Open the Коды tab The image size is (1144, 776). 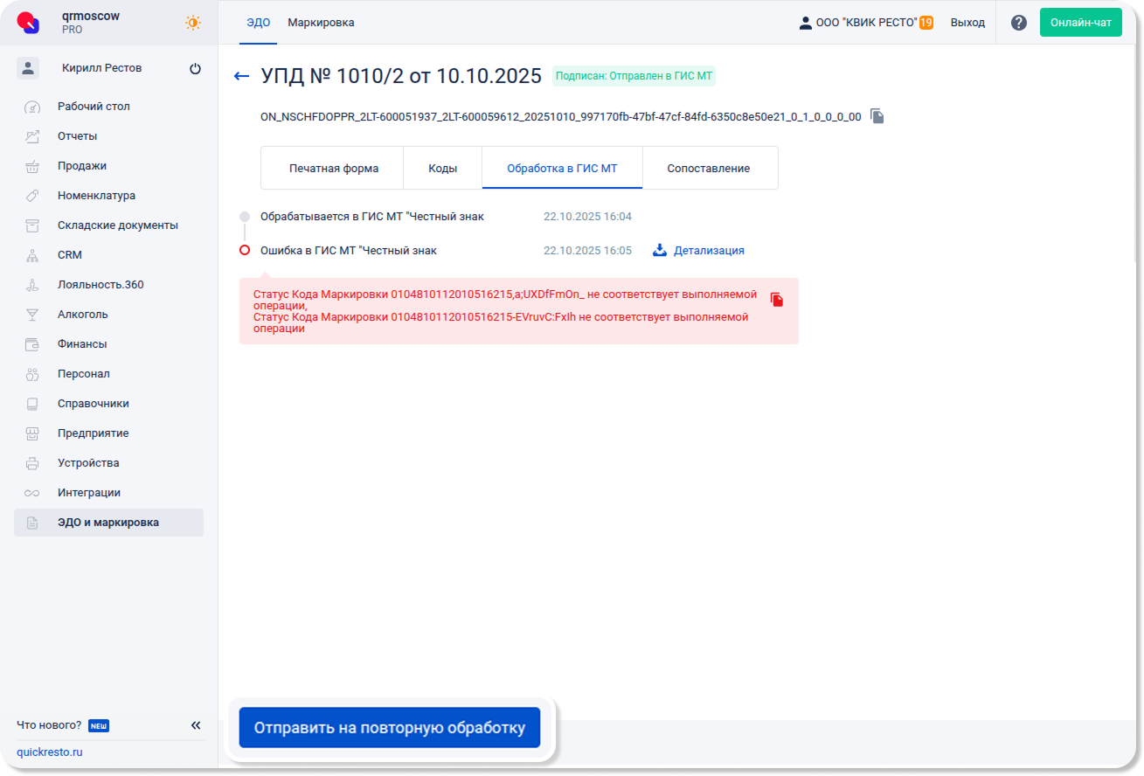pyautogui.click(x=442, y=168)
